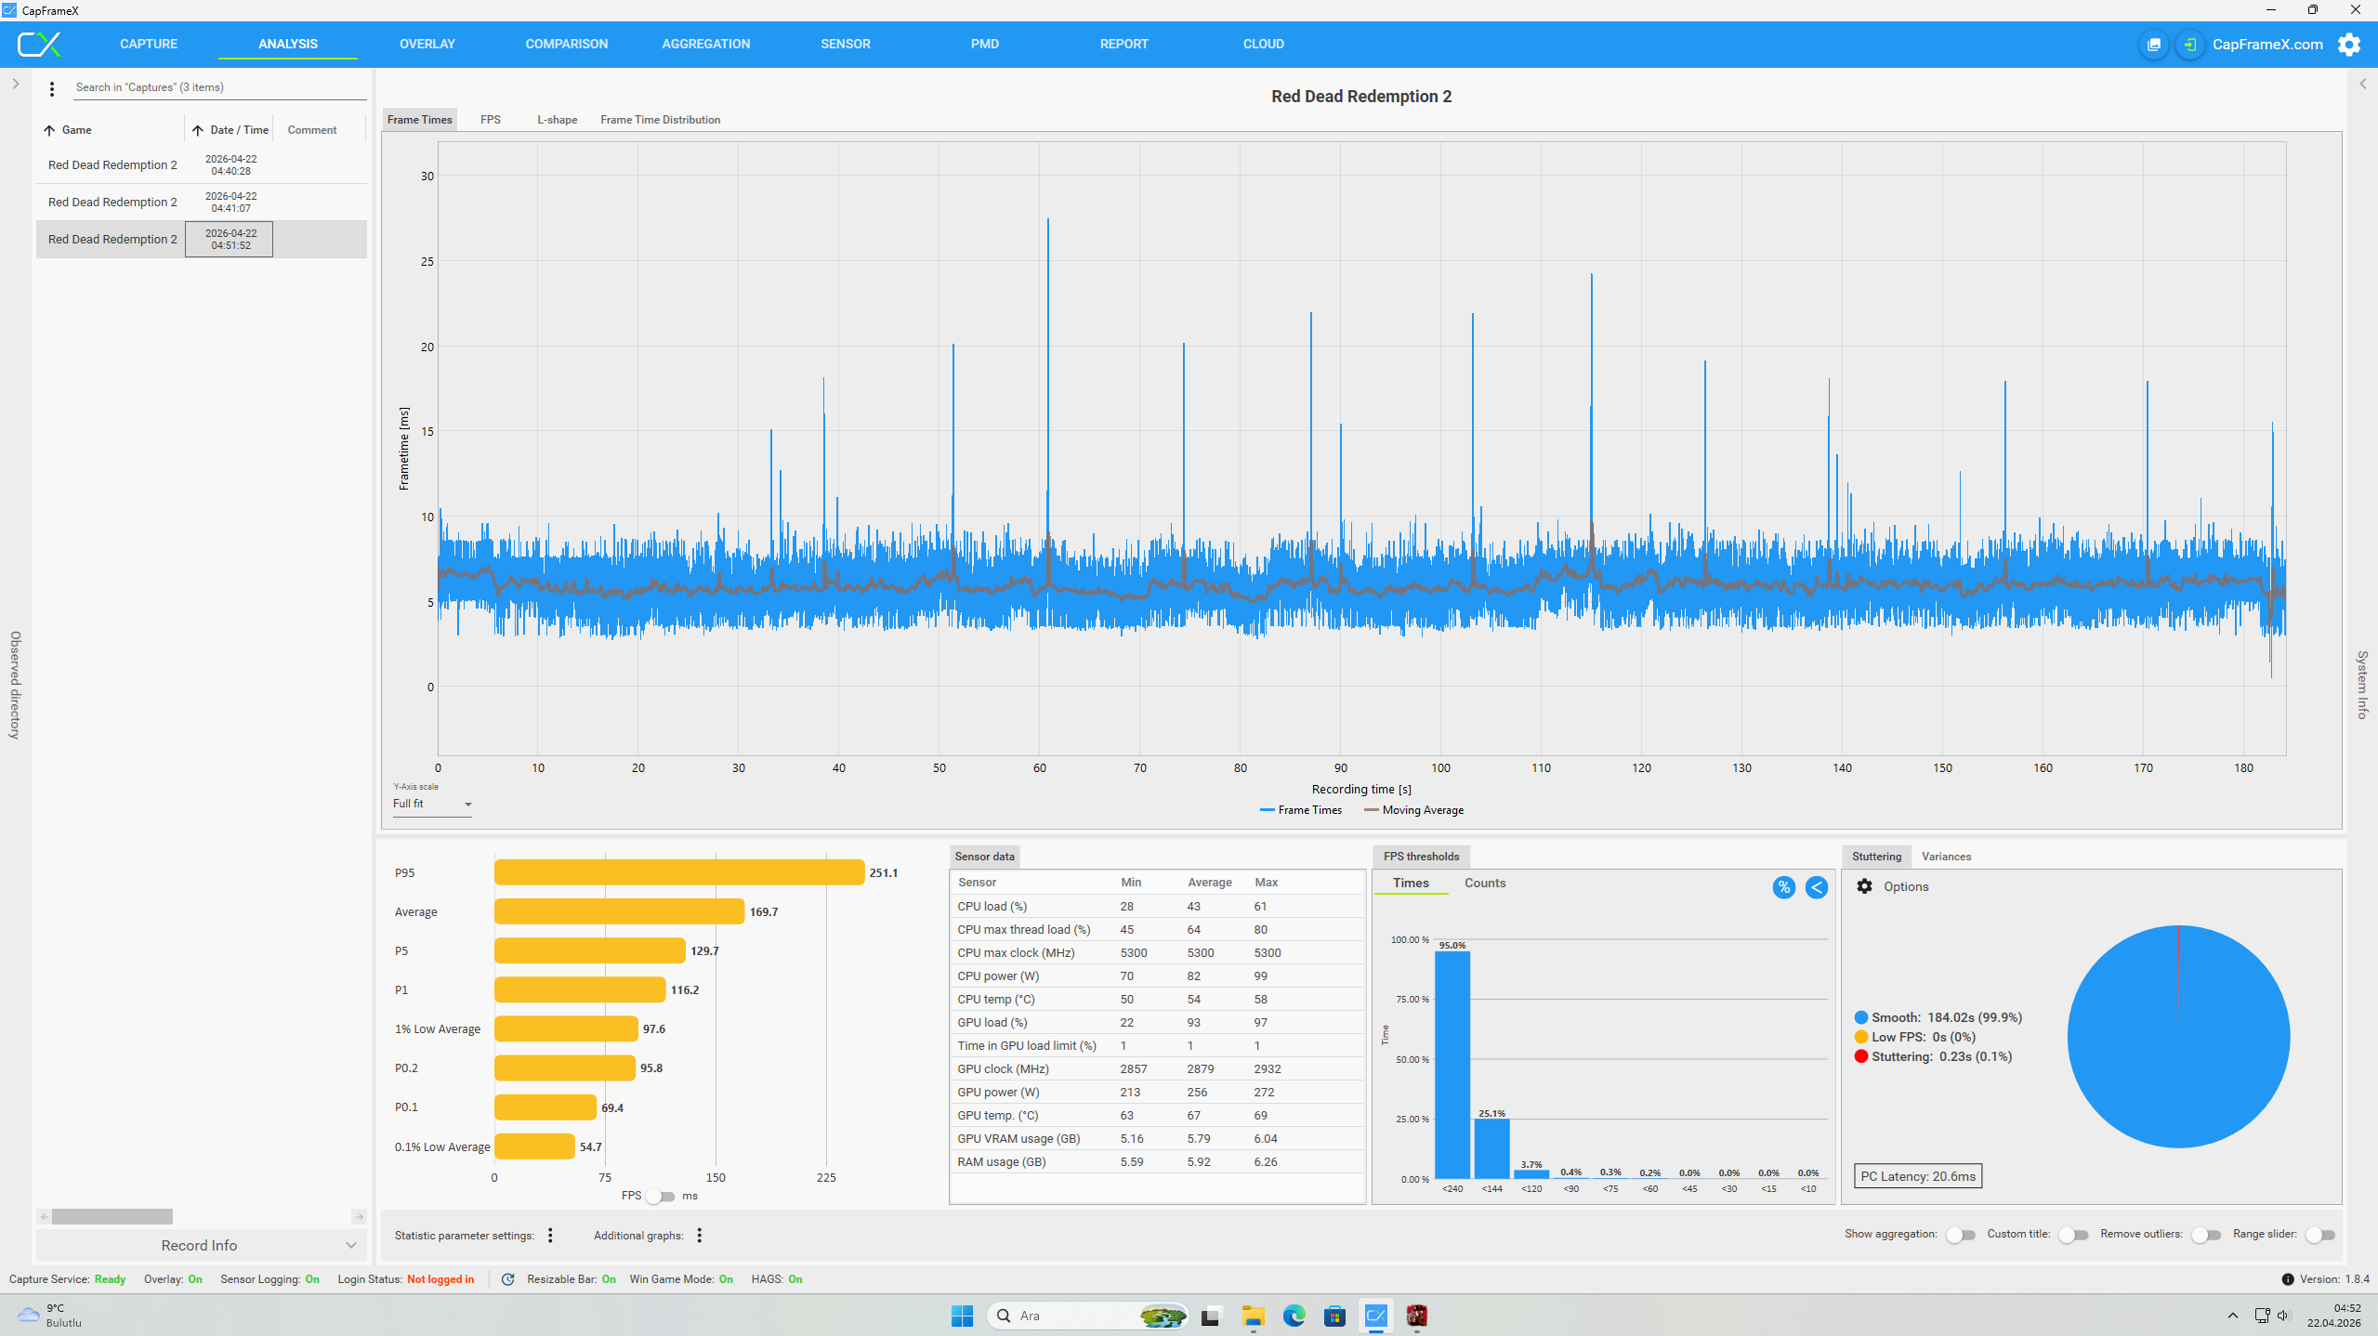
Task: Open the CapFrameX.com link
Action: [2267, 45]
